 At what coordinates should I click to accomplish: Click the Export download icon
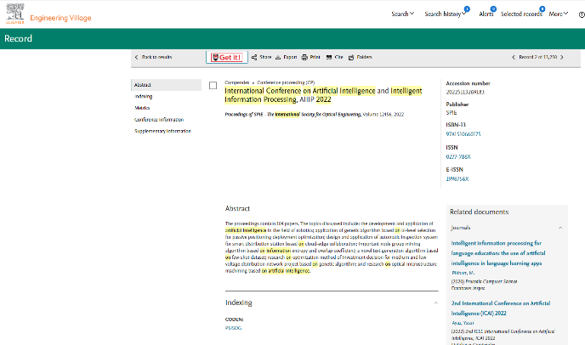coord(278,58)
